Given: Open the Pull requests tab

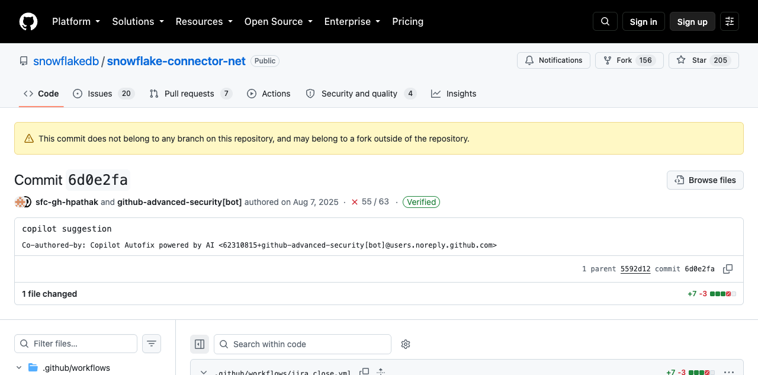Looking at the screenshot, I should (191, 94).
